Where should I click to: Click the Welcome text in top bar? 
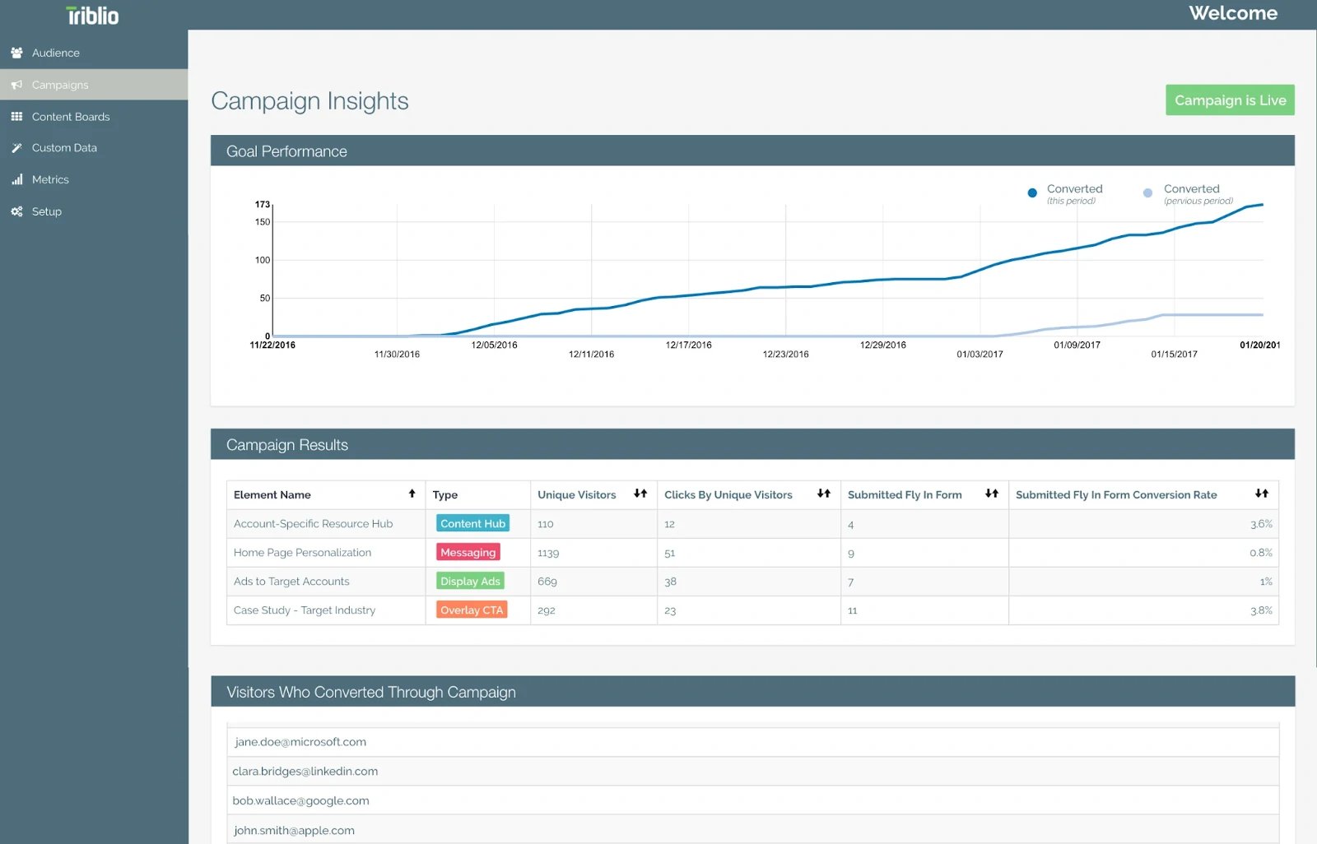1233,13
